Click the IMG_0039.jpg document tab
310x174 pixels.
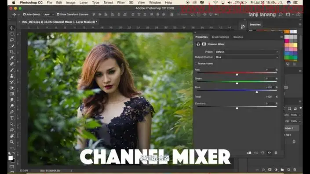tap(59, 22)
